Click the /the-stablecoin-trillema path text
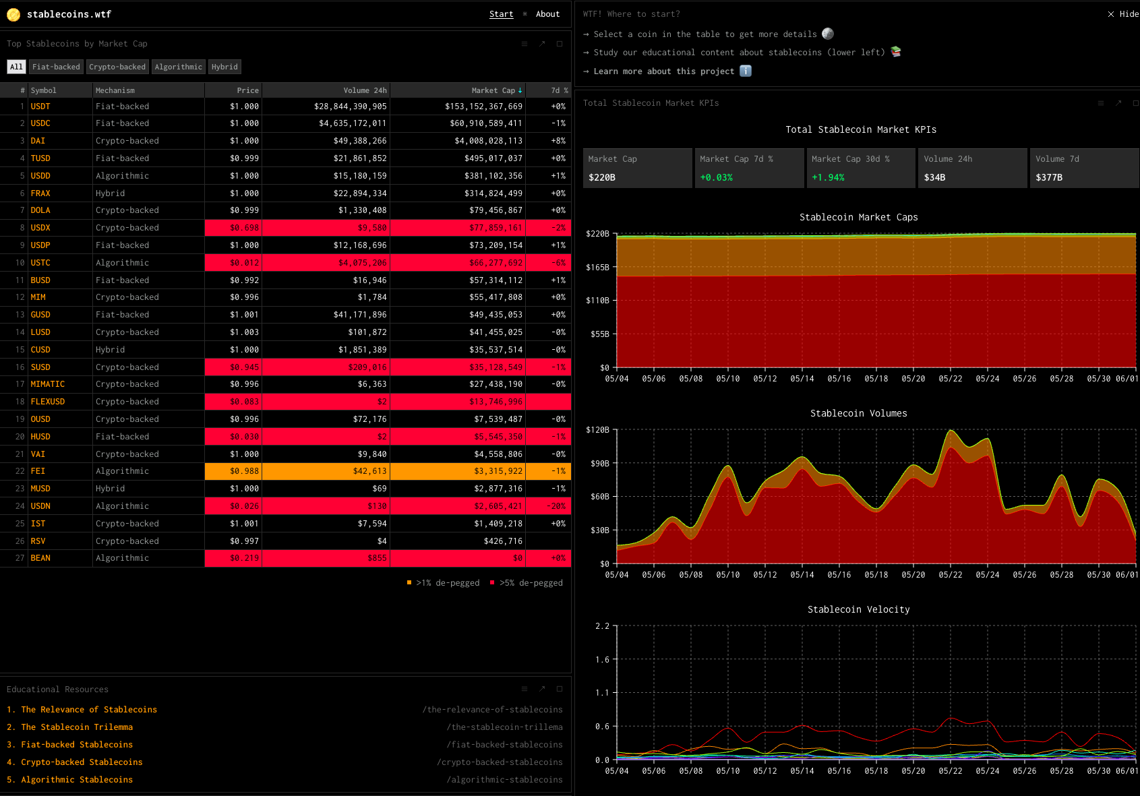The image size is (1140, 796). (504, 727)
